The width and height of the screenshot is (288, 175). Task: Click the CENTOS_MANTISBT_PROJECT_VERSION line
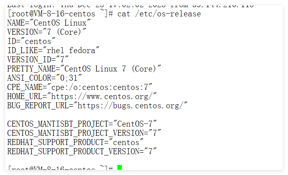pos(84,133)
